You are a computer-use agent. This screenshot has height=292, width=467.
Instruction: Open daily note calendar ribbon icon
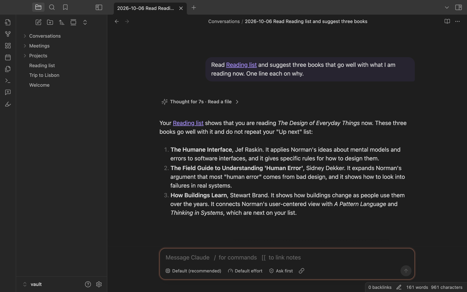tap(8, 57)
